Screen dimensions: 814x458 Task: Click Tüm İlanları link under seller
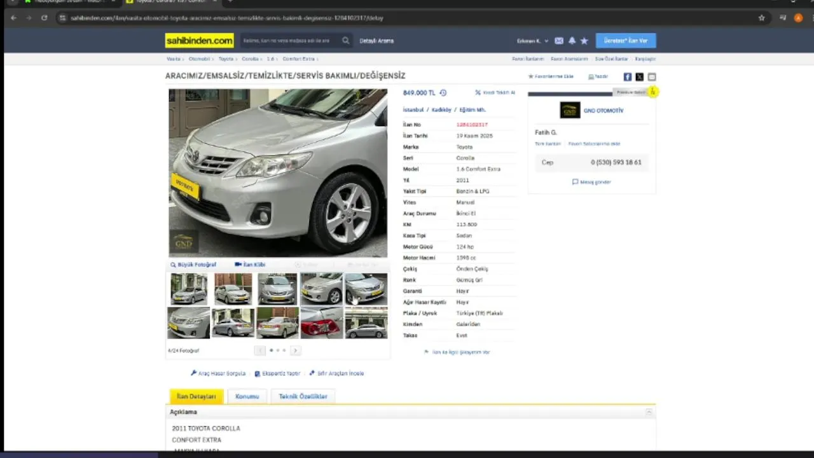548,144
